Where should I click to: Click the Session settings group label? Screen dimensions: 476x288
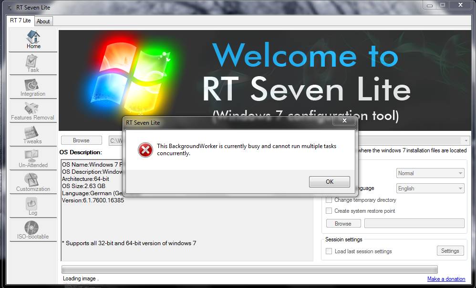click(343, 239)
